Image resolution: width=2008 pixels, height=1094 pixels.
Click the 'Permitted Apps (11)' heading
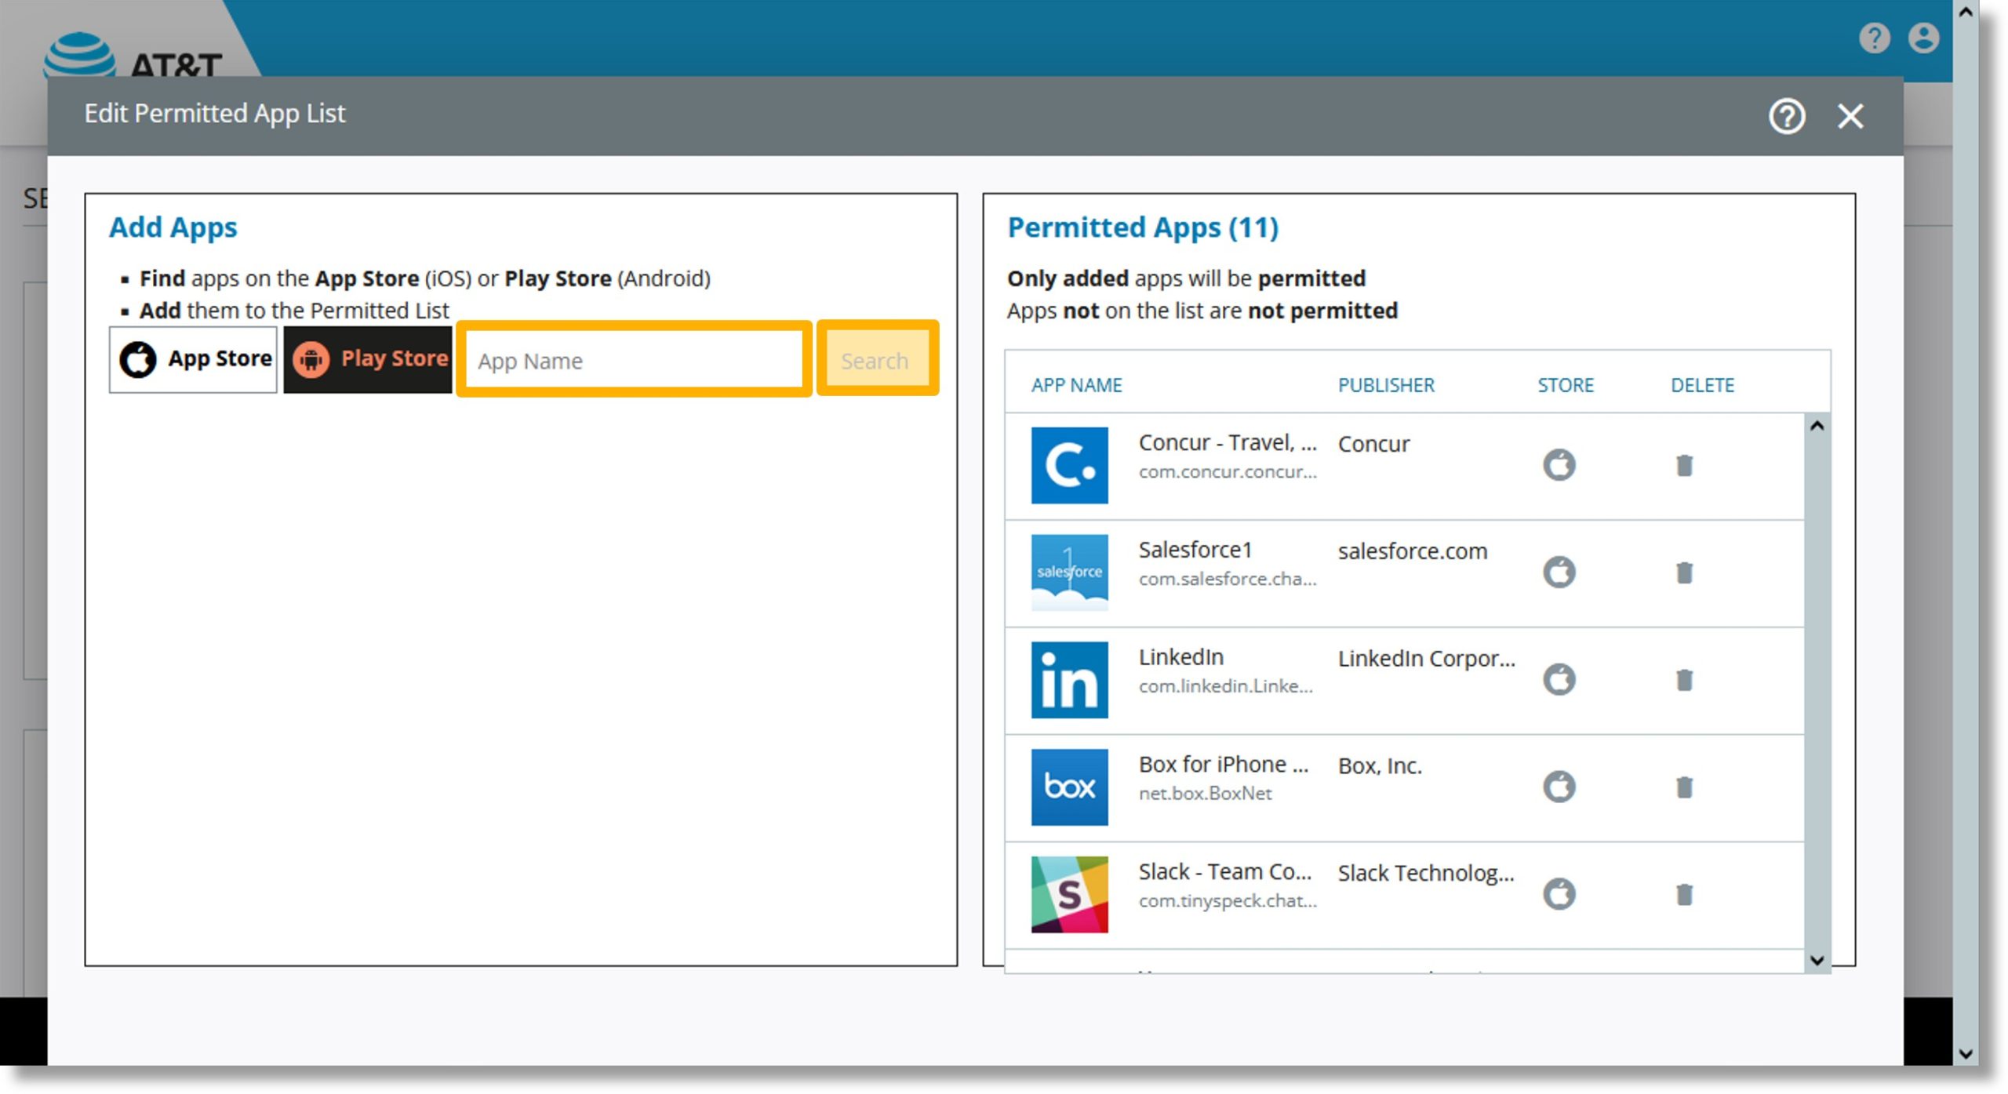tap(1143, 227)
